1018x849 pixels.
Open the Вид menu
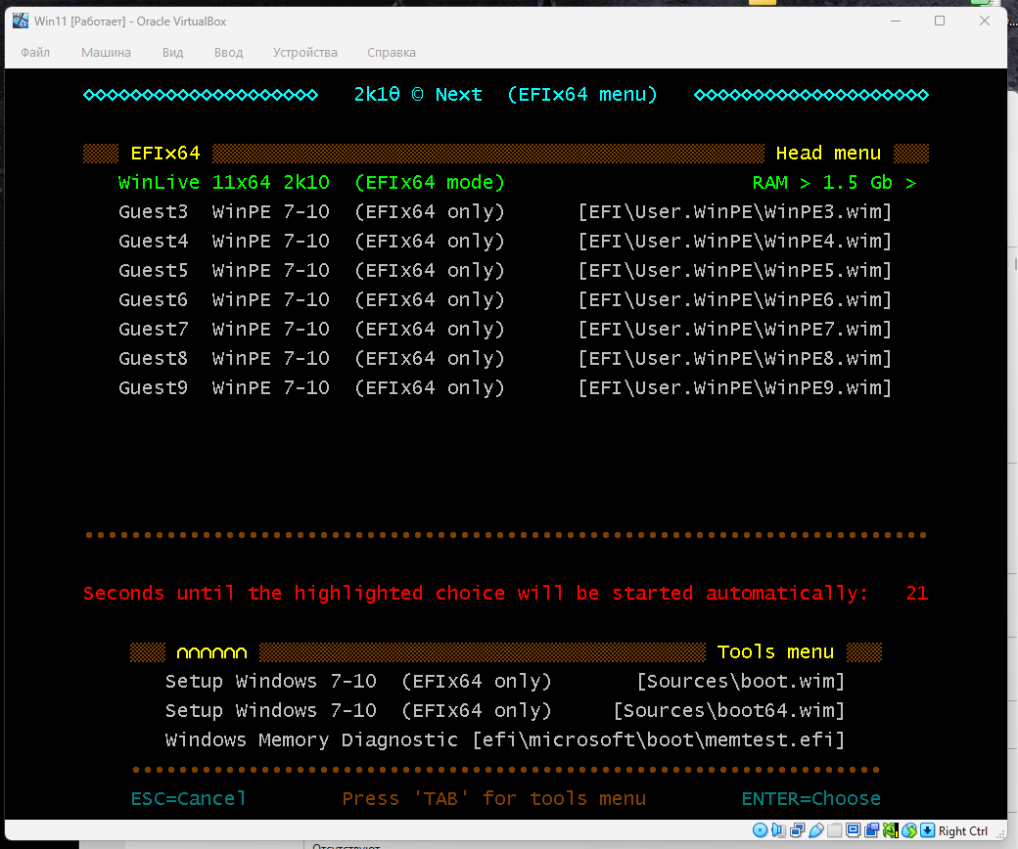coord(172,53)
